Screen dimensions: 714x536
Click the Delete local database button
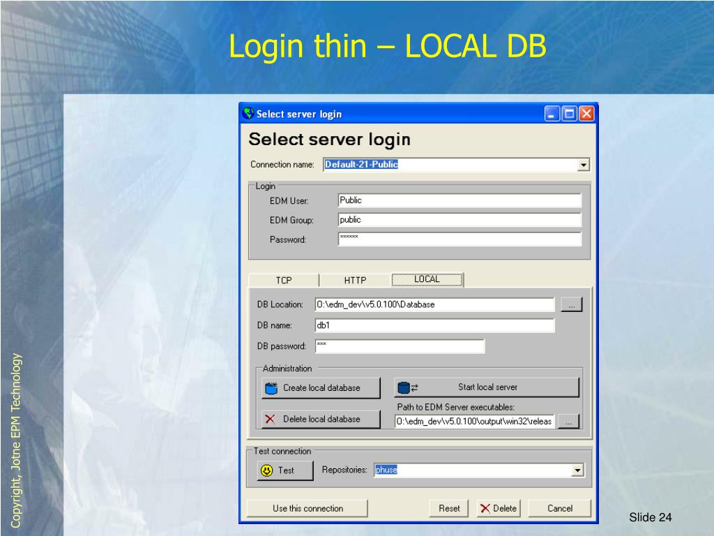321,419
